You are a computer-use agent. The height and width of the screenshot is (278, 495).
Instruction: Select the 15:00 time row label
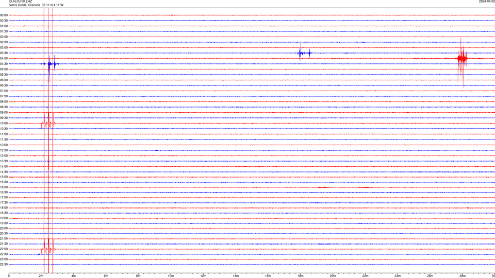tap(4, 177)
